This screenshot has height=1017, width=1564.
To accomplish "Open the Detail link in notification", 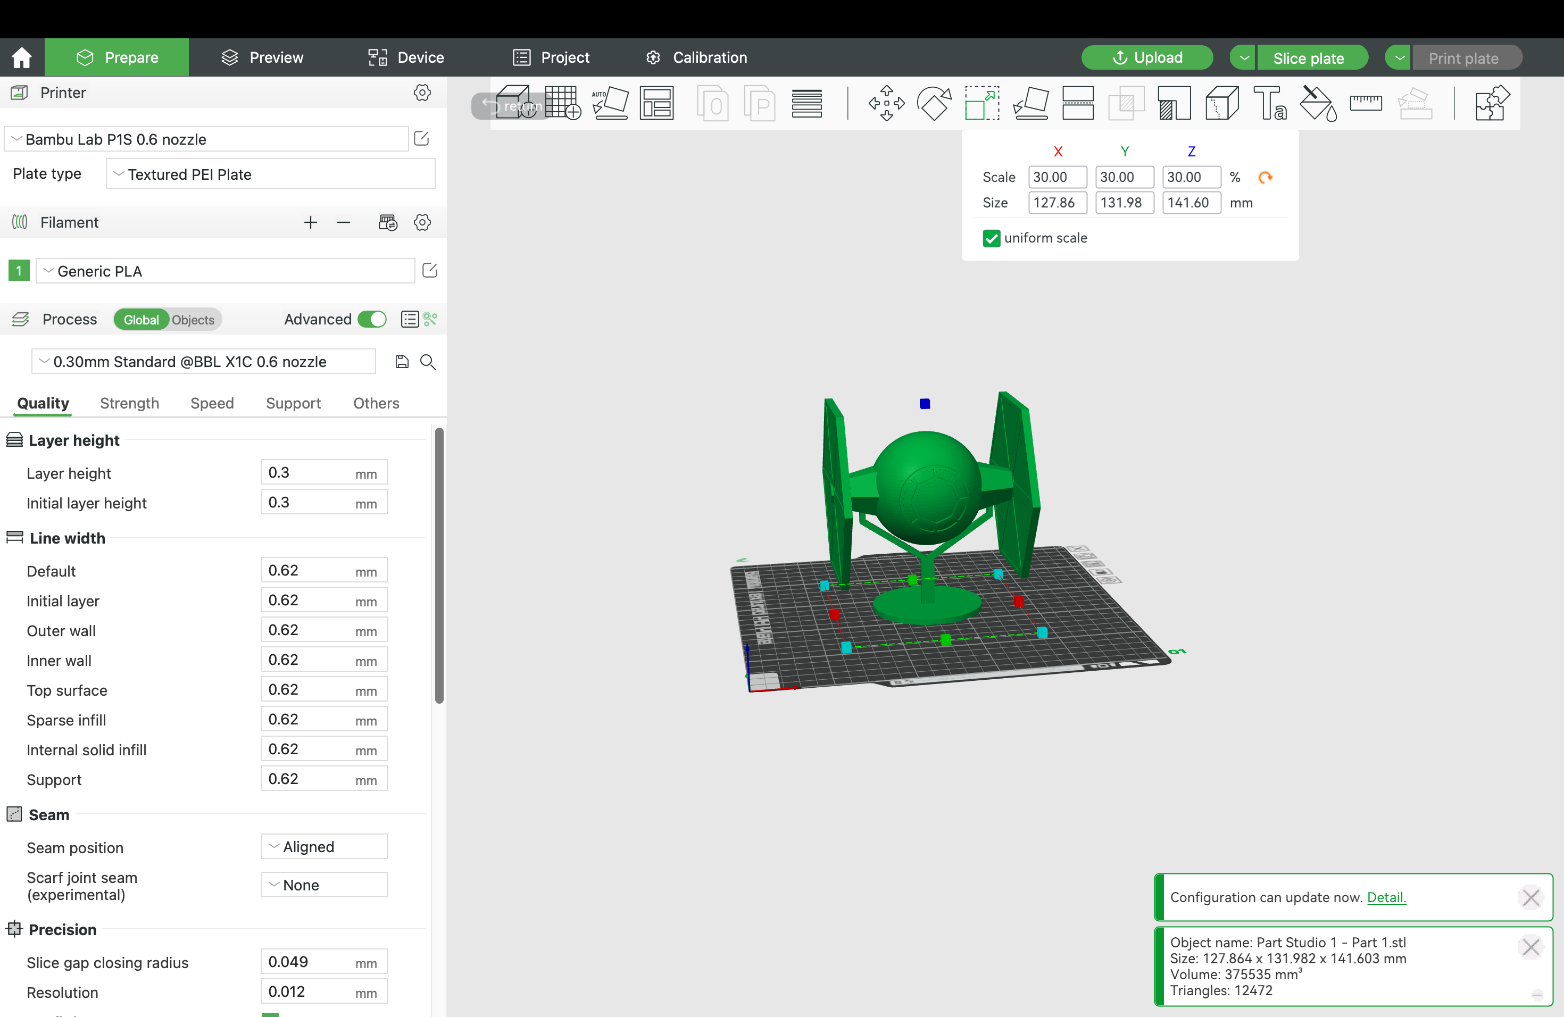I will pos(1386,897).
